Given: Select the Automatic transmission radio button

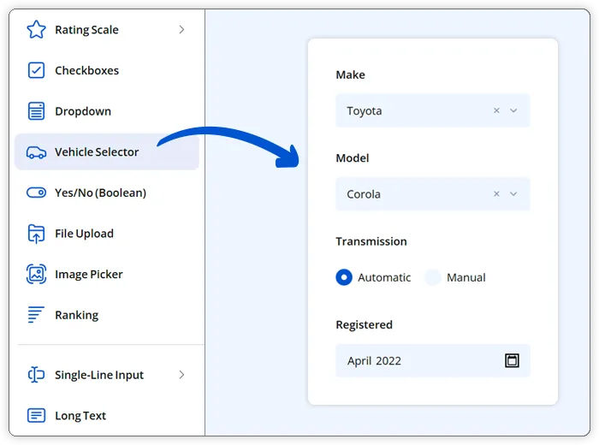Looking at the screenshot, I should click(344, 277).
